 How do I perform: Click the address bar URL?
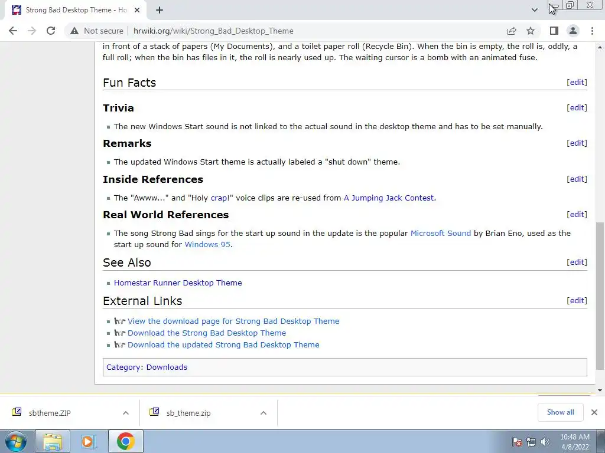(x=213, y=31)
